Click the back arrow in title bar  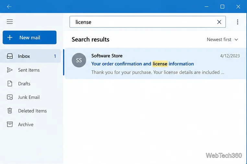9,6
